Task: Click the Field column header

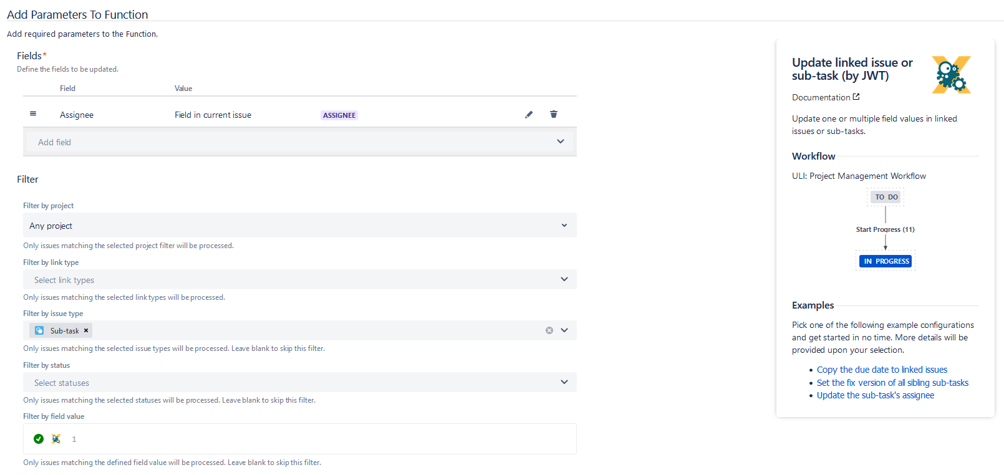Action: coord(67,89)
